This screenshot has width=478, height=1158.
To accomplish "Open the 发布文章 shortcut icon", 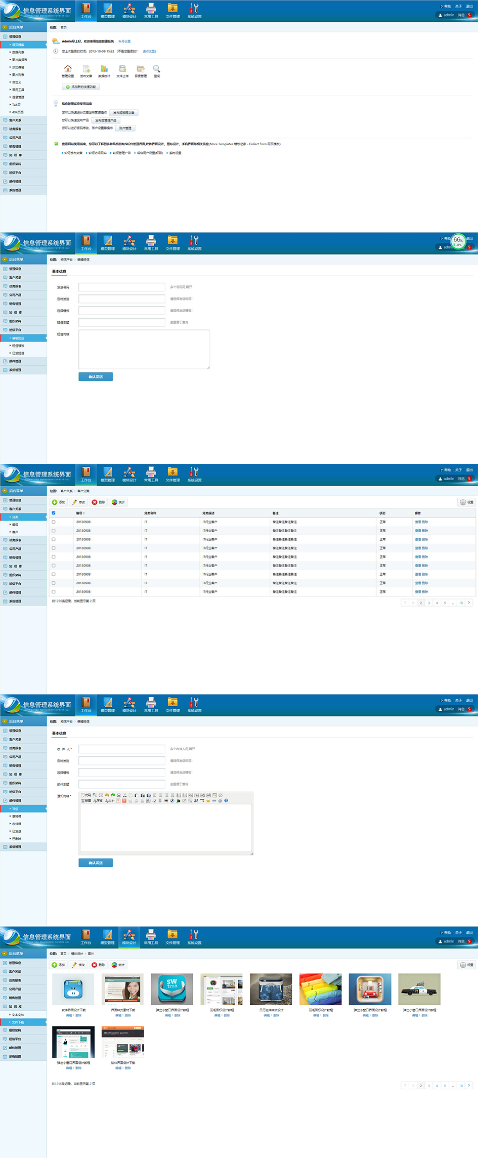I will tap(86, 69).
